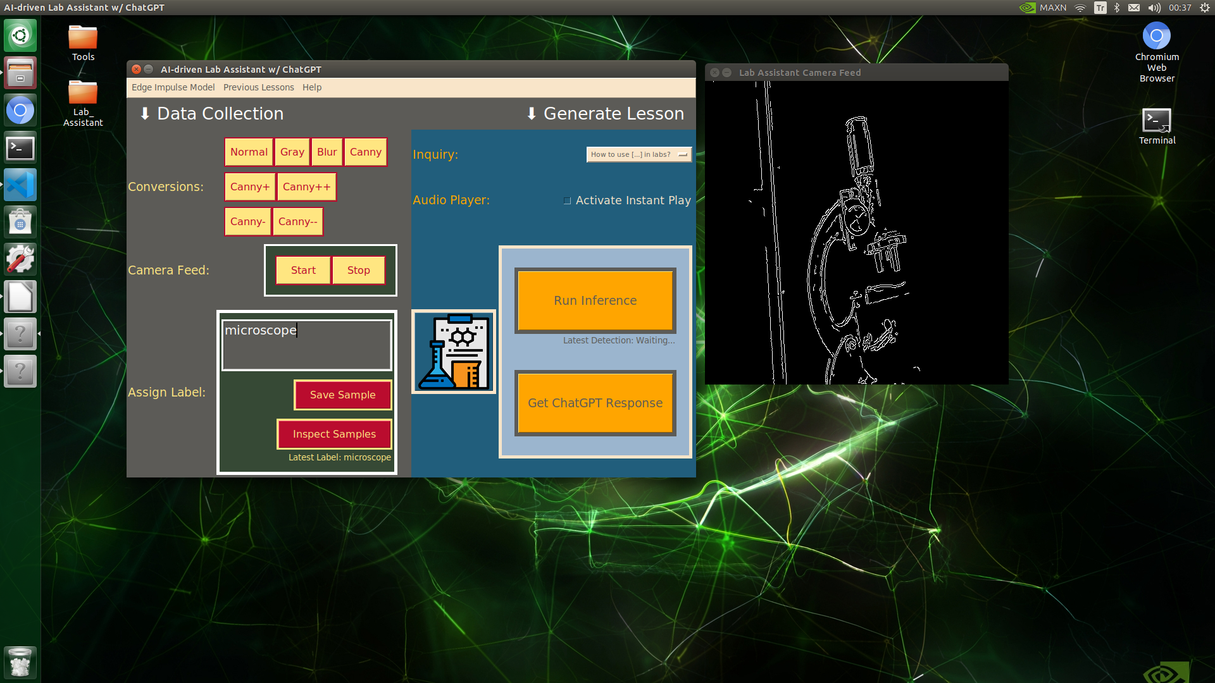
Task: Click Stop to halt camera feed
Action: pyautogui.click(x=359, y=269)
